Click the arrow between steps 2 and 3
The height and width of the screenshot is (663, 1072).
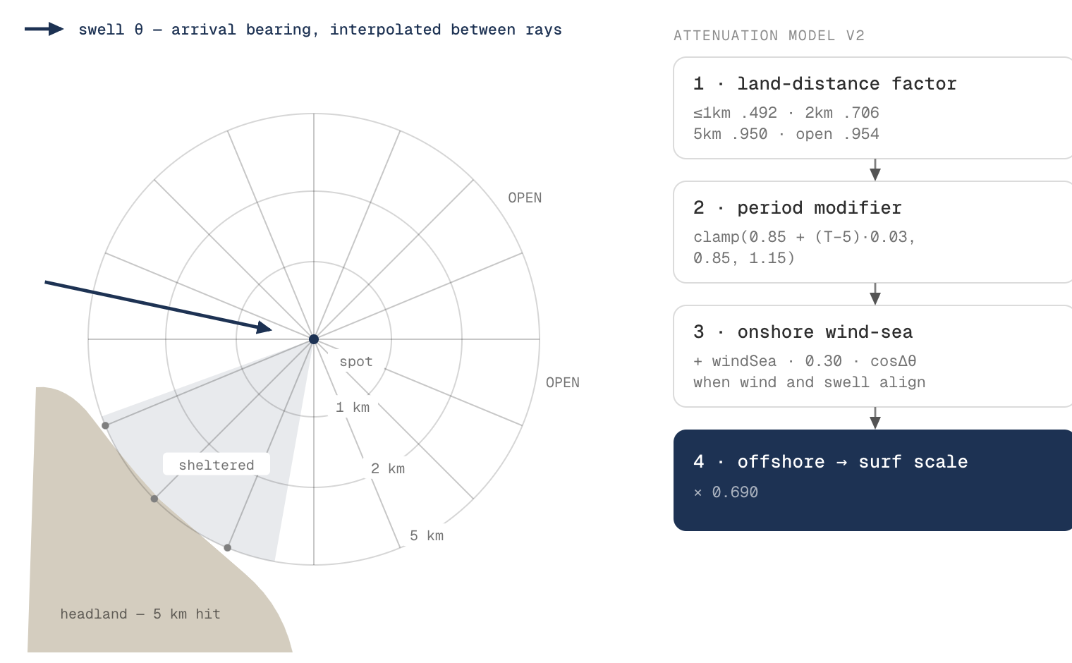[x=875, y=294]
